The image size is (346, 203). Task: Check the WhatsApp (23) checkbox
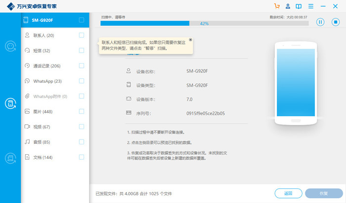[82, 81]
